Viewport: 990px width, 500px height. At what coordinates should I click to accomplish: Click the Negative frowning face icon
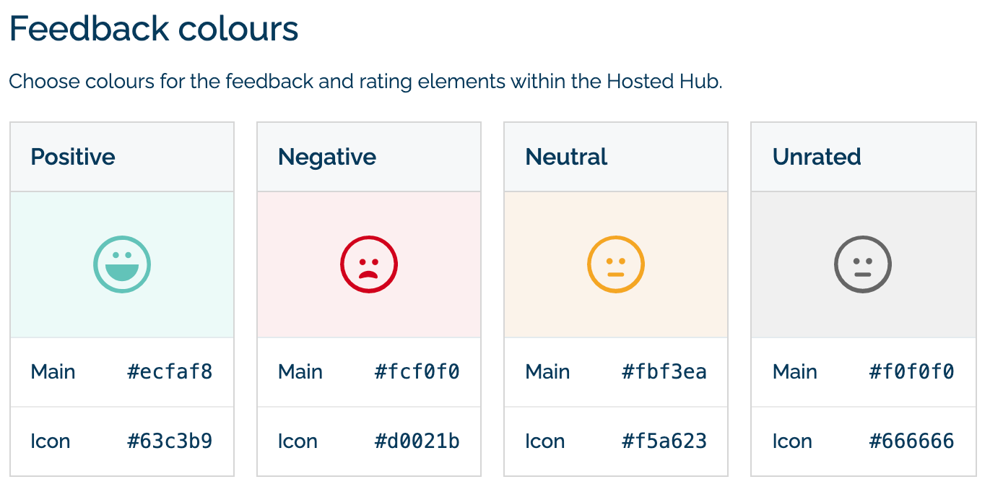tap(369, 264)
